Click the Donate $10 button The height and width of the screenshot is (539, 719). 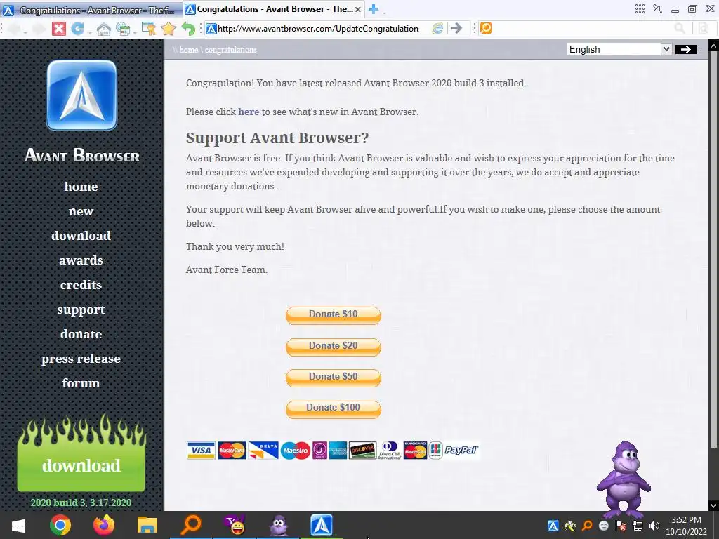[x=334, y=315]
